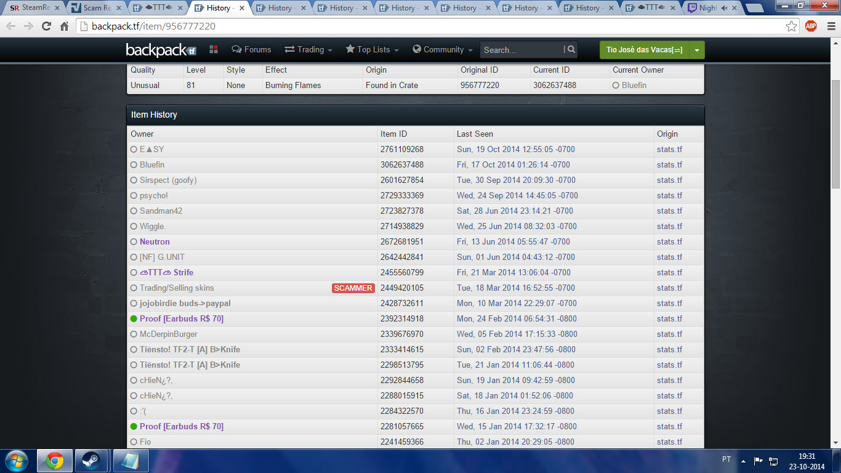Image resolution: width=841 pixels, height=473 pixels.
Task: Bookmark this page with the star icon
Action: pyautogui.click(x=792, y=26)
